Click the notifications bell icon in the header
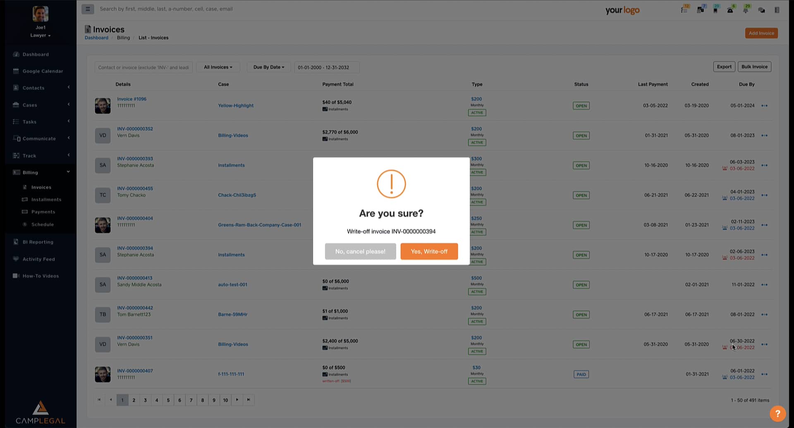This screenshot has height=428, width=794. [746, 10]
